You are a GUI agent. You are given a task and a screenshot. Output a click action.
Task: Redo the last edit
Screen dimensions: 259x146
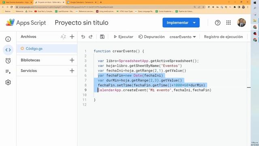click(x=91, y=36)
